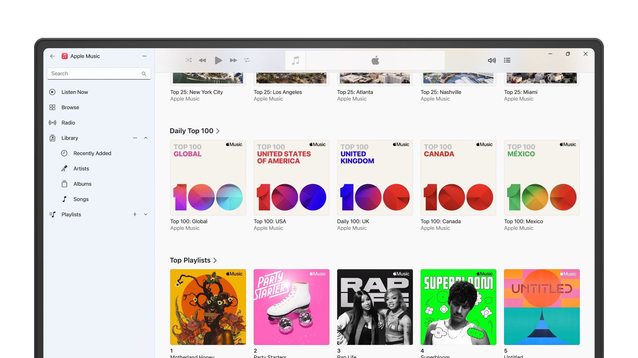Open the Apple Music options menu

point(144,56)
